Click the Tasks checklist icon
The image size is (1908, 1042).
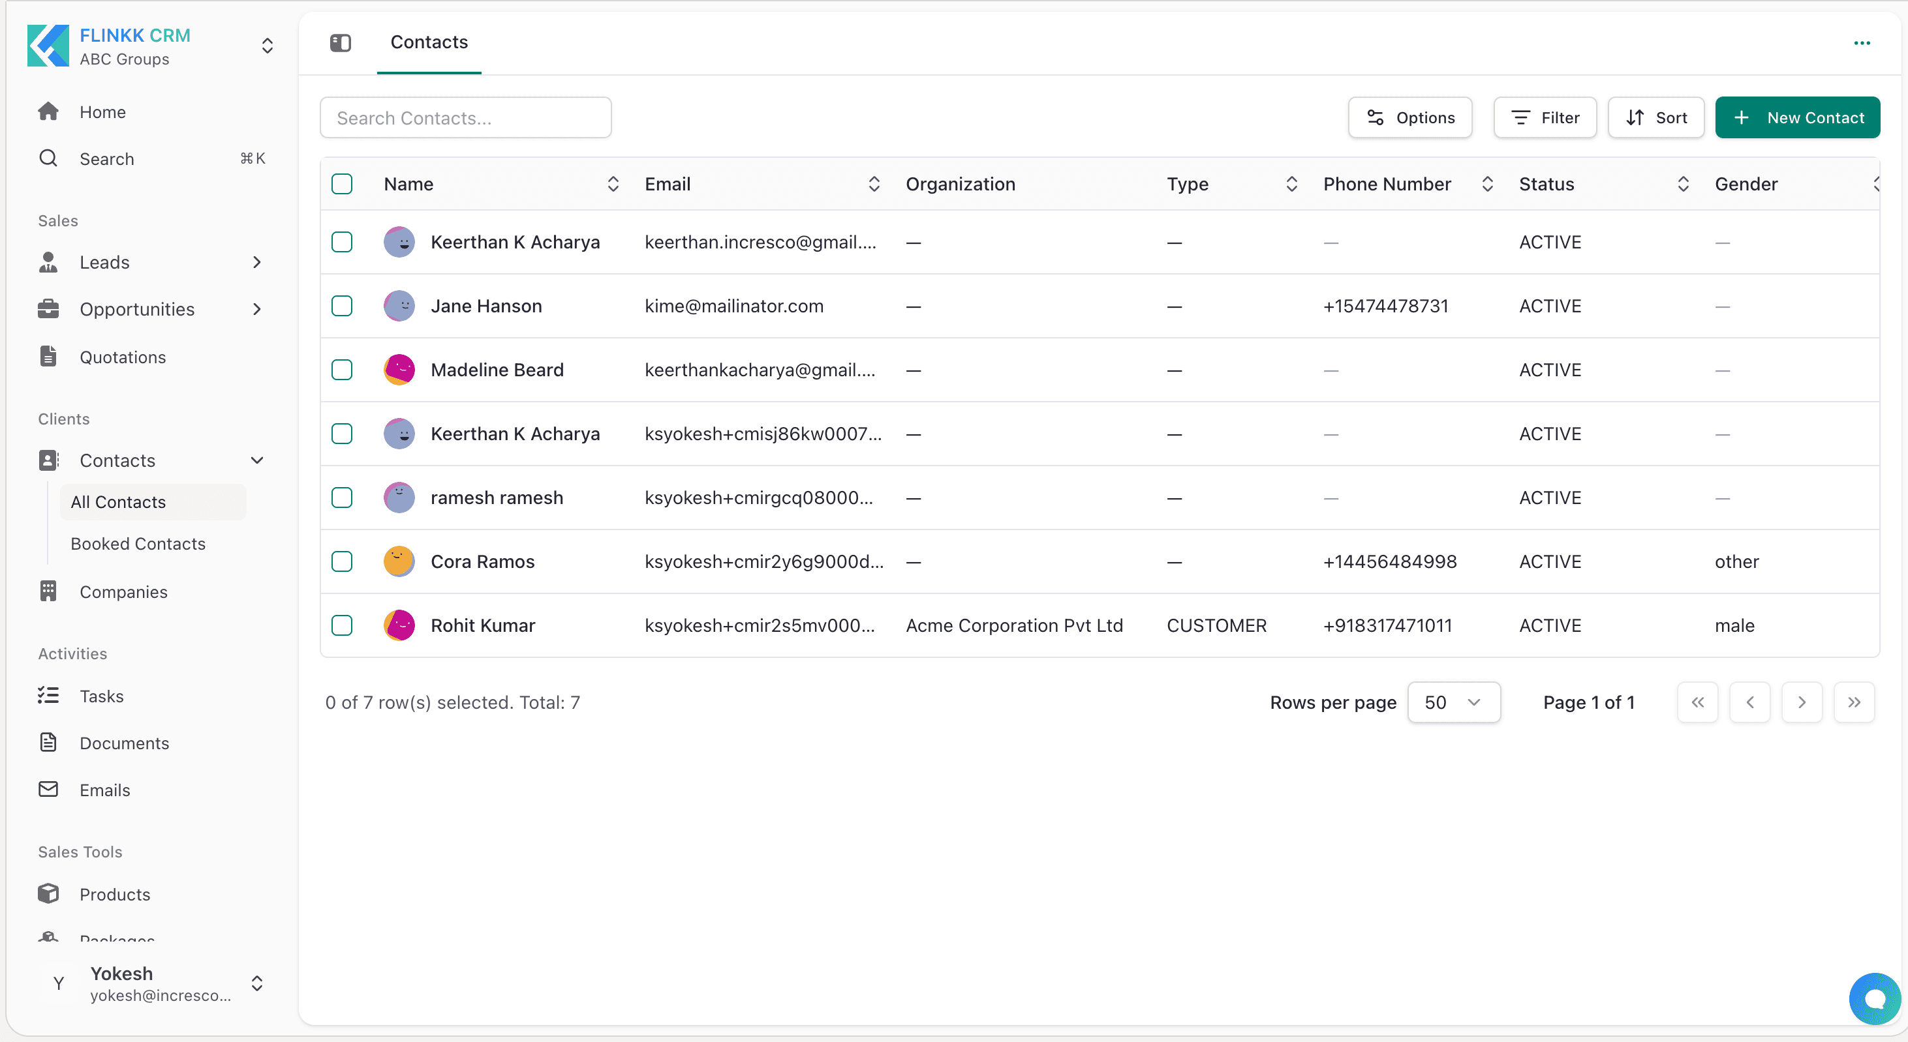pos(48,696)
